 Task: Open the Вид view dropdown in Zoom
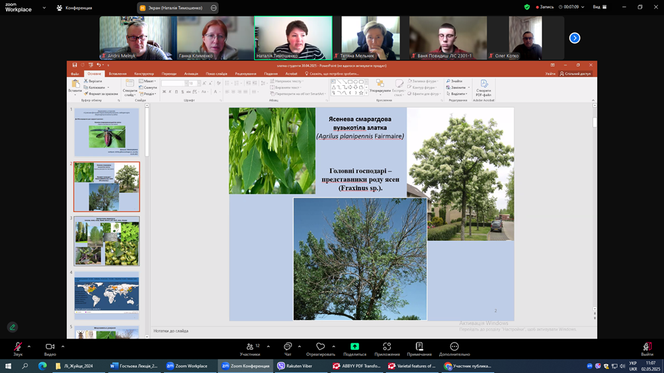(x=600, y=7)
